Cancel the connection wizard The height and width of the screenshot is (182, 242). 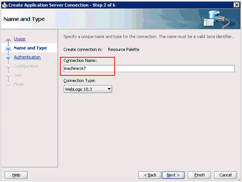225,175
